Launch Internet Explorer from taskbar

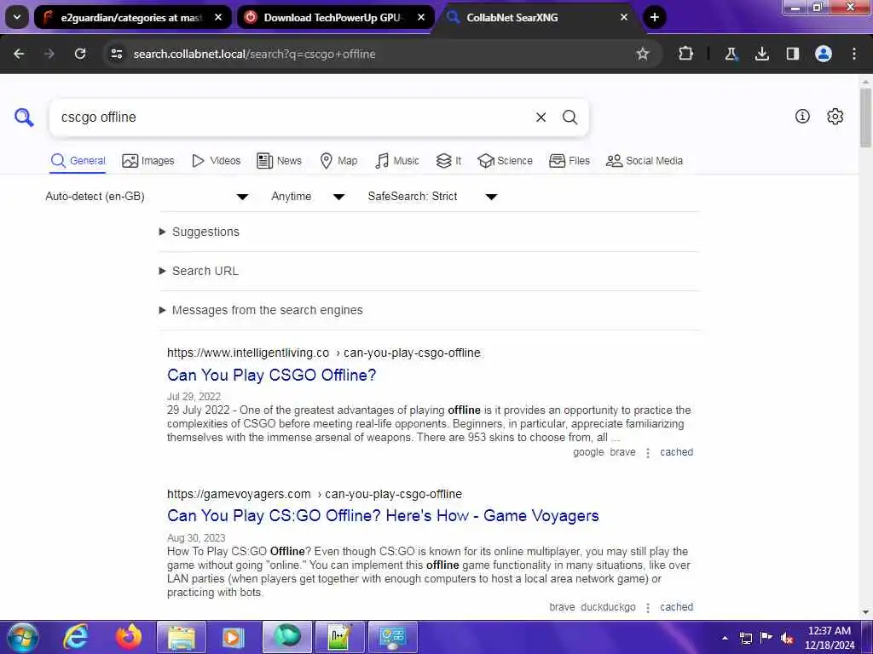point(76,637)
